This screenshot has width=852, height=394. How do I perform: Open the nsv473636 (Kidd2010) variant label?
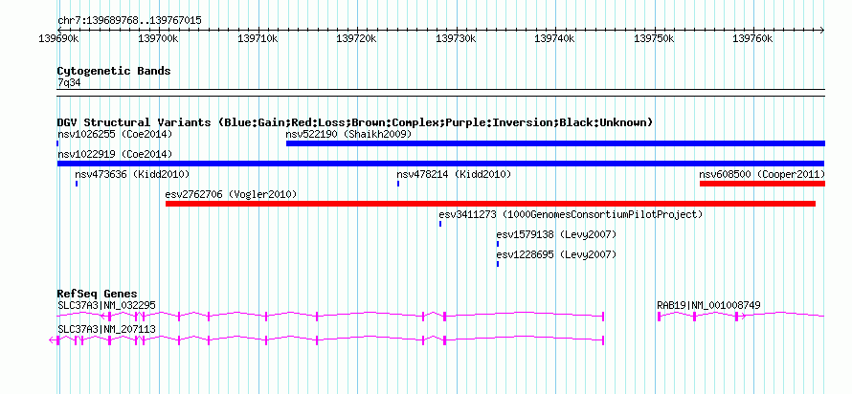(x=132, y=174)
